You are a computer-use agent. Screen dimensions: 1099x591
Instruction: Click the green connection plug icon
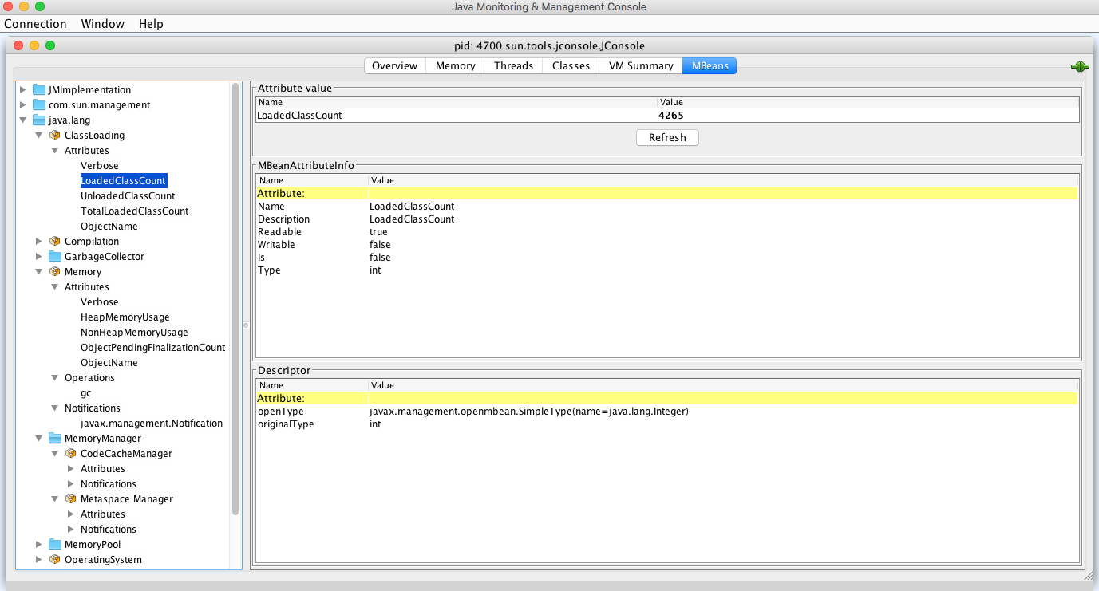(x=1079, y=66)
